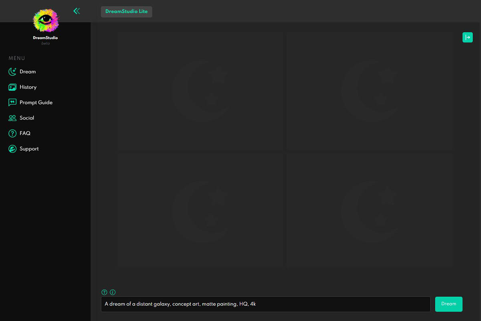
Task: Switch to the DreamStudio Lite tab
Action: pyautogui.click(x=126, y=12)
